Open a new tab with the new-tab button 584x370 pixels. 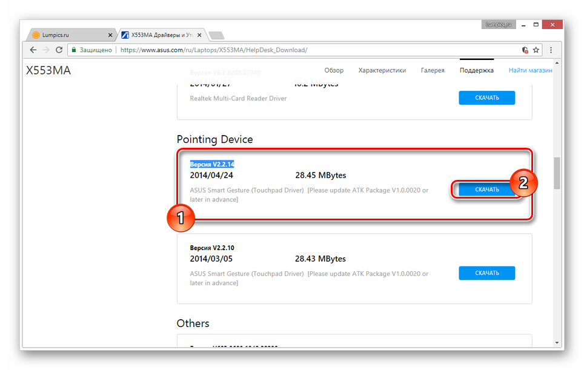216,35
